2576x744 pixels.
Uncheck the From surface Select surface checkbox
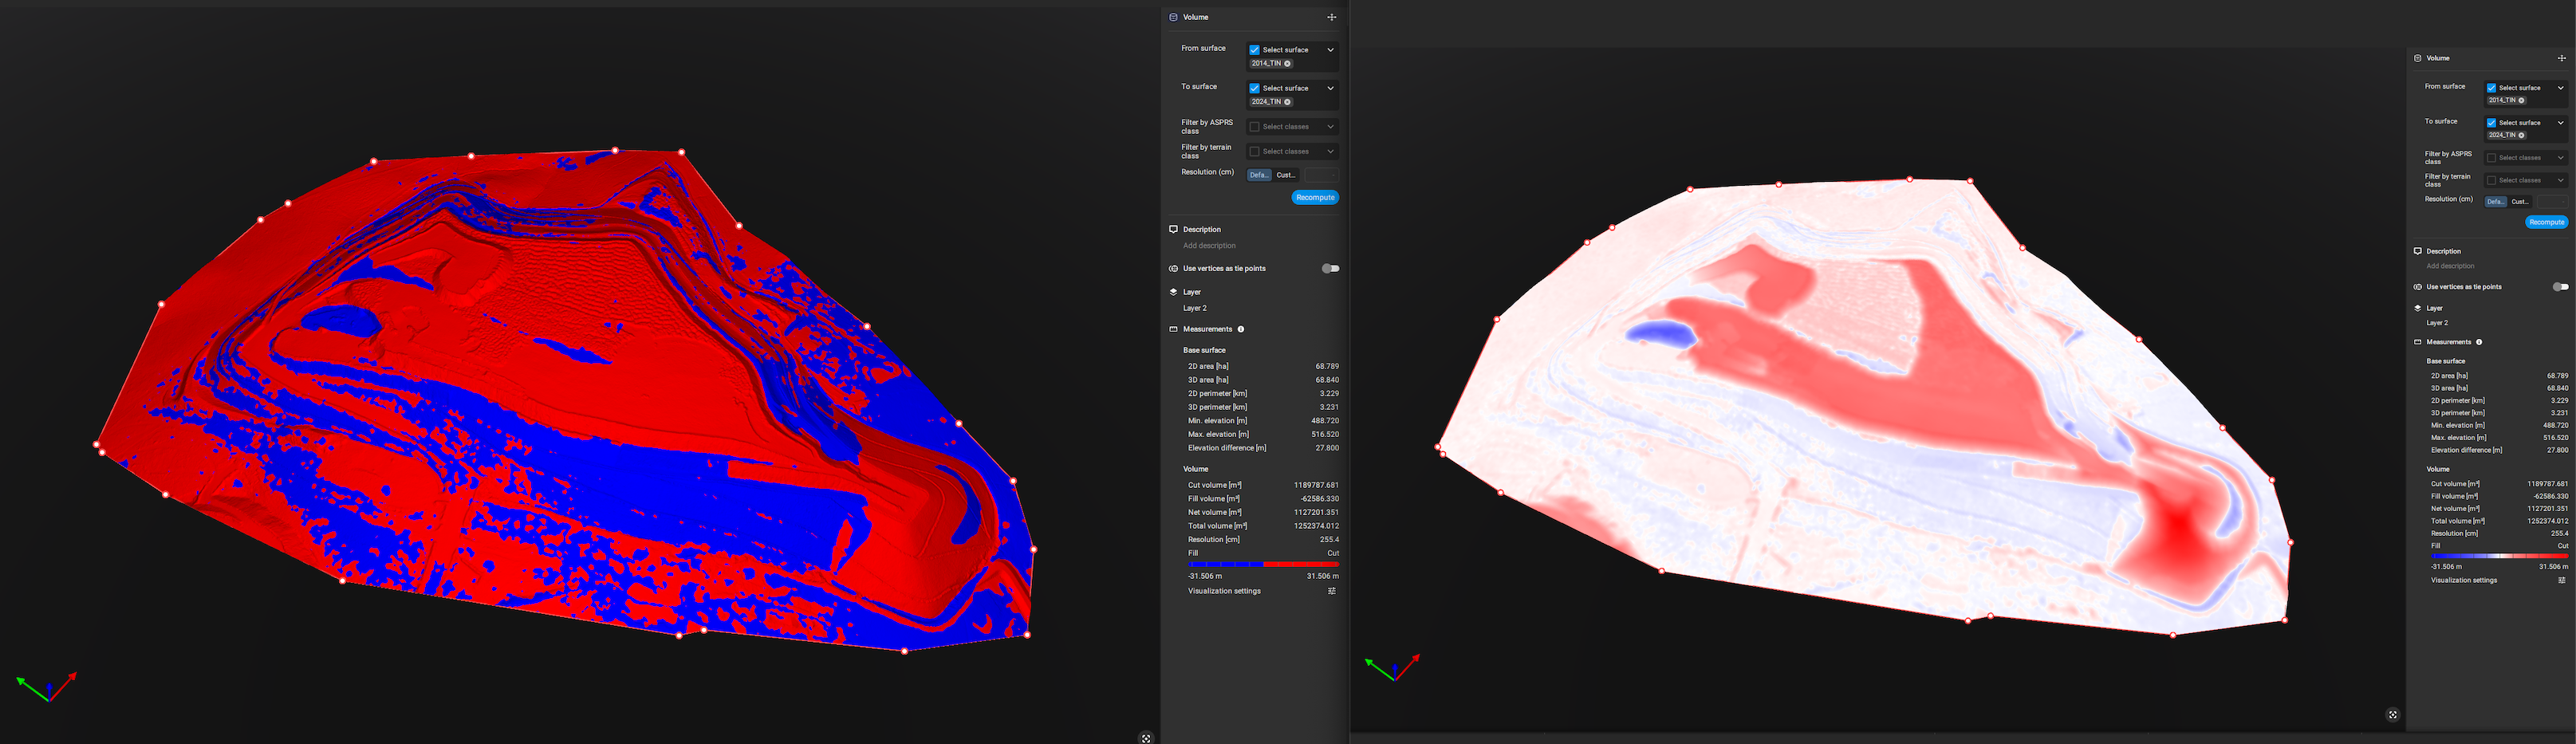click(x=1254, y=49)
